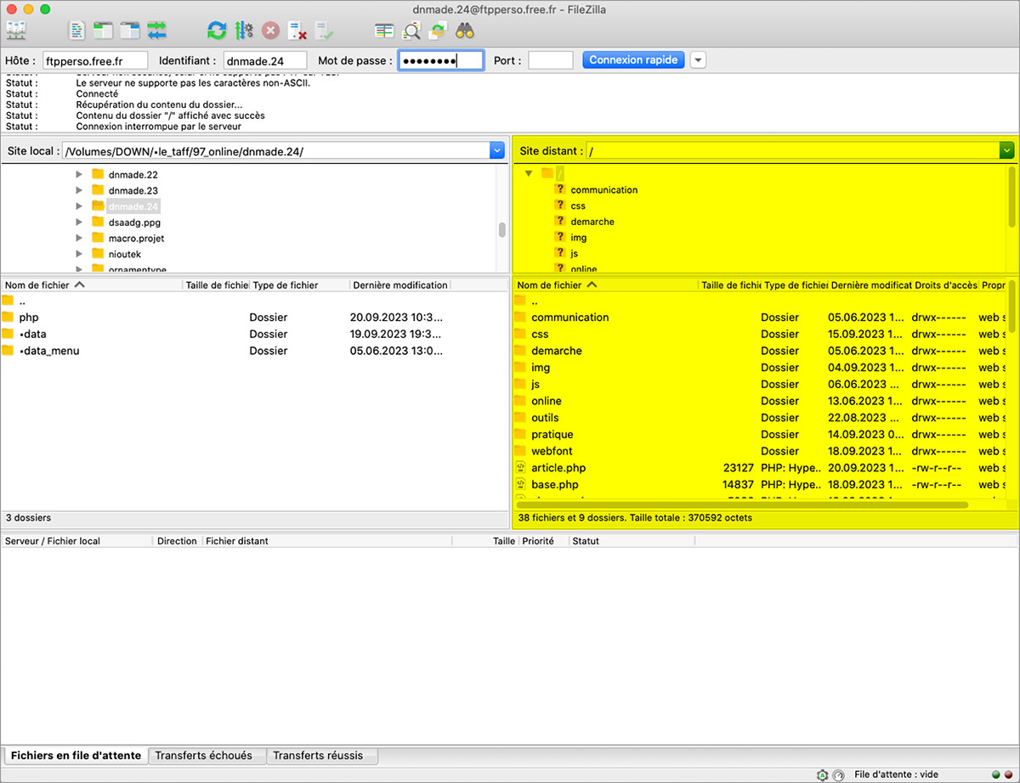Screen dimensions: 1020x783
Task: Click the refresh file lists icon
Action: pos(217,31)
